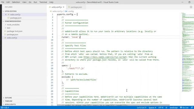Click the exports.config line of code
Image resolution: width=194 pixels, height=109 pixels.
(67, 14)
